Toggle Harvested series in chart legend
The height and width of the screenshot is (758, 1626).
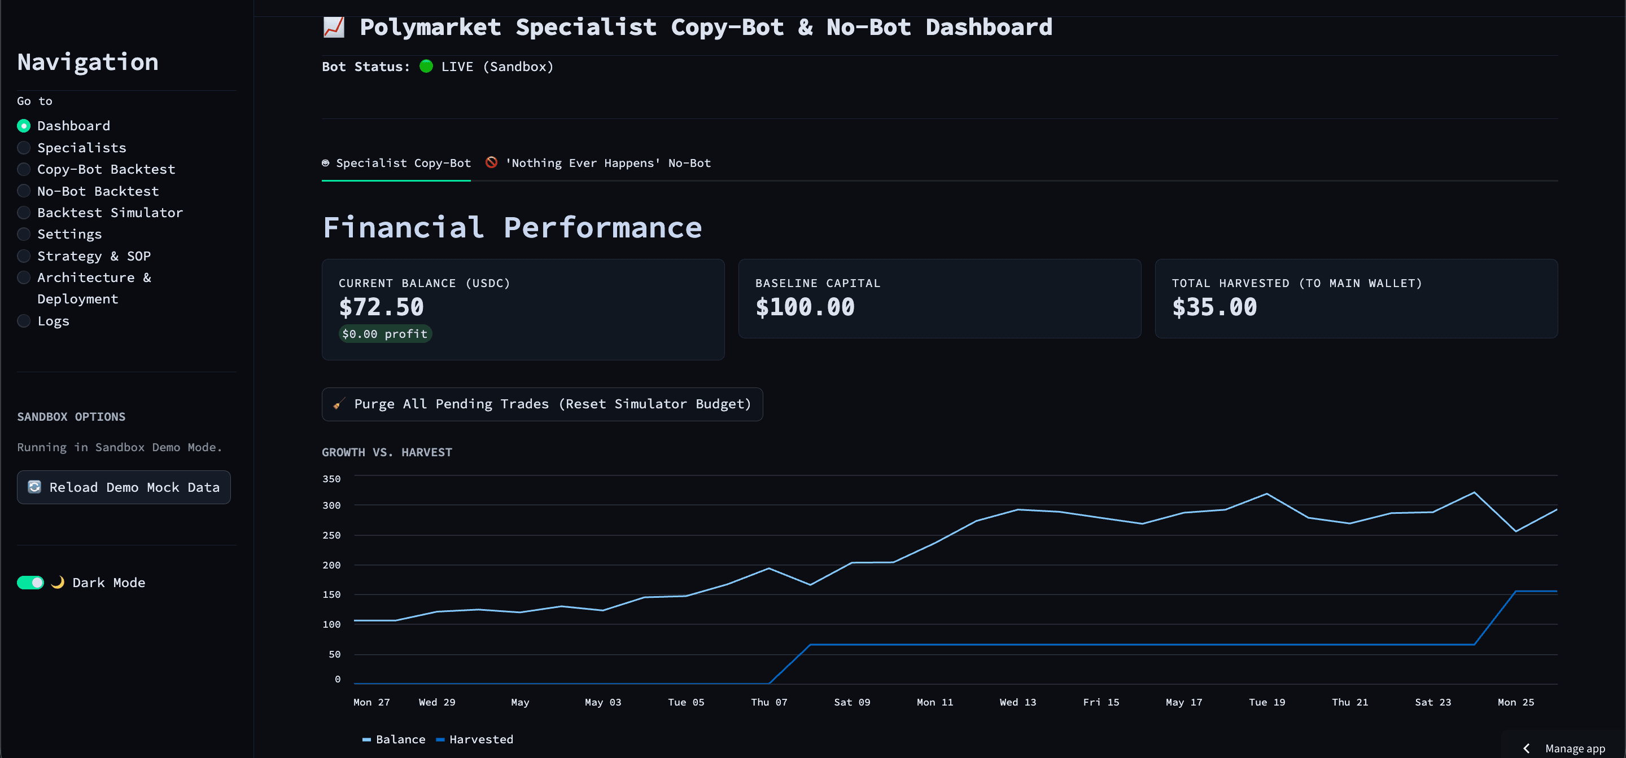pos(475,739)
